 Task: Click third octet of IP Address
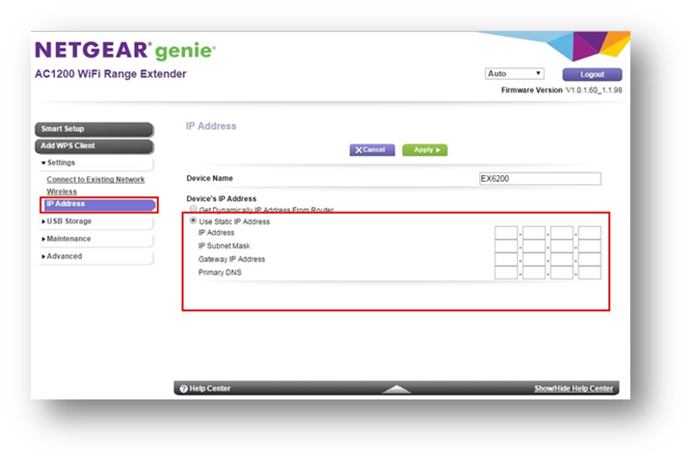click(562, 233)
